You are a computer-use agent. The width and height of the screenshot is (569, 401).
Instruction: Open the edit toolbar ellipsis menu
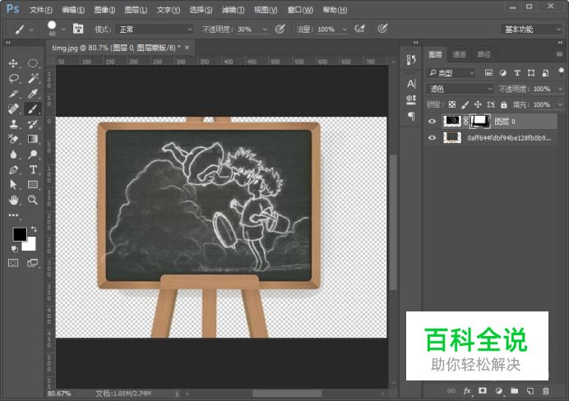[x=13, y=215]
